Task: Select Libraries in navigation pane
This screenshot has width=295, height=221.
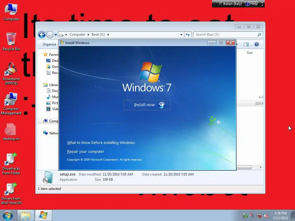Action: coord(51,85)
